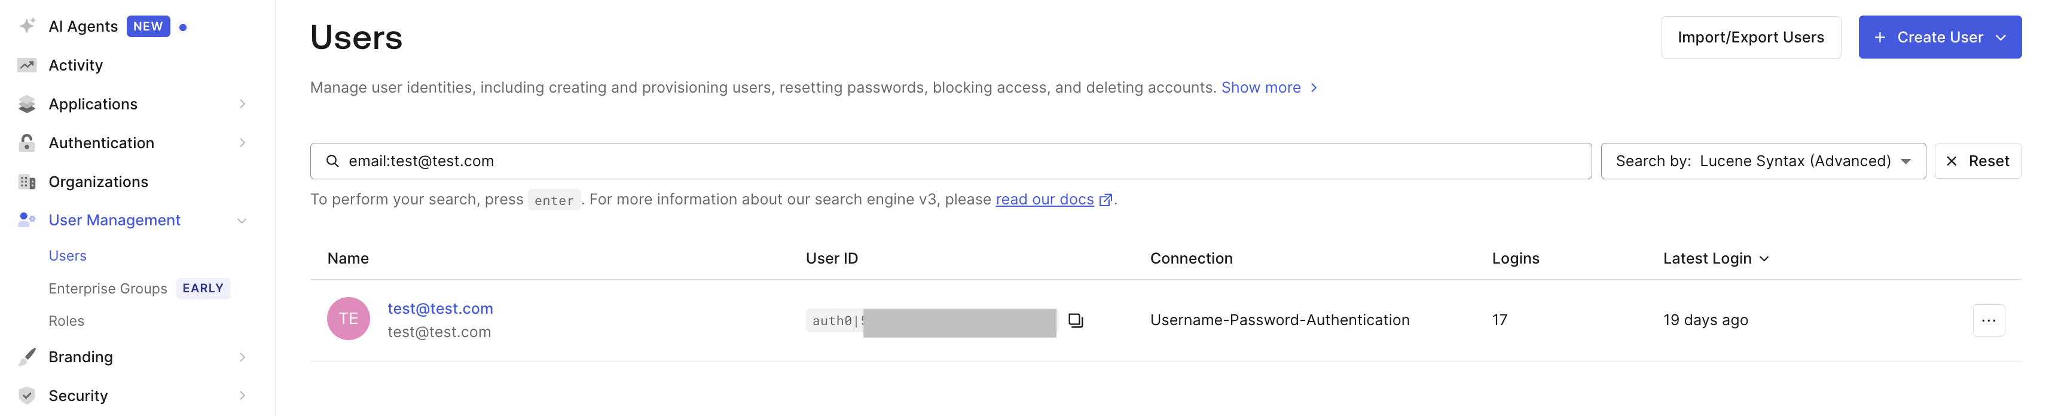The height and width of the screenshot is (416, 2046).
Task: Copy the user ID with the copy icon
Action: pos(1076,320)
